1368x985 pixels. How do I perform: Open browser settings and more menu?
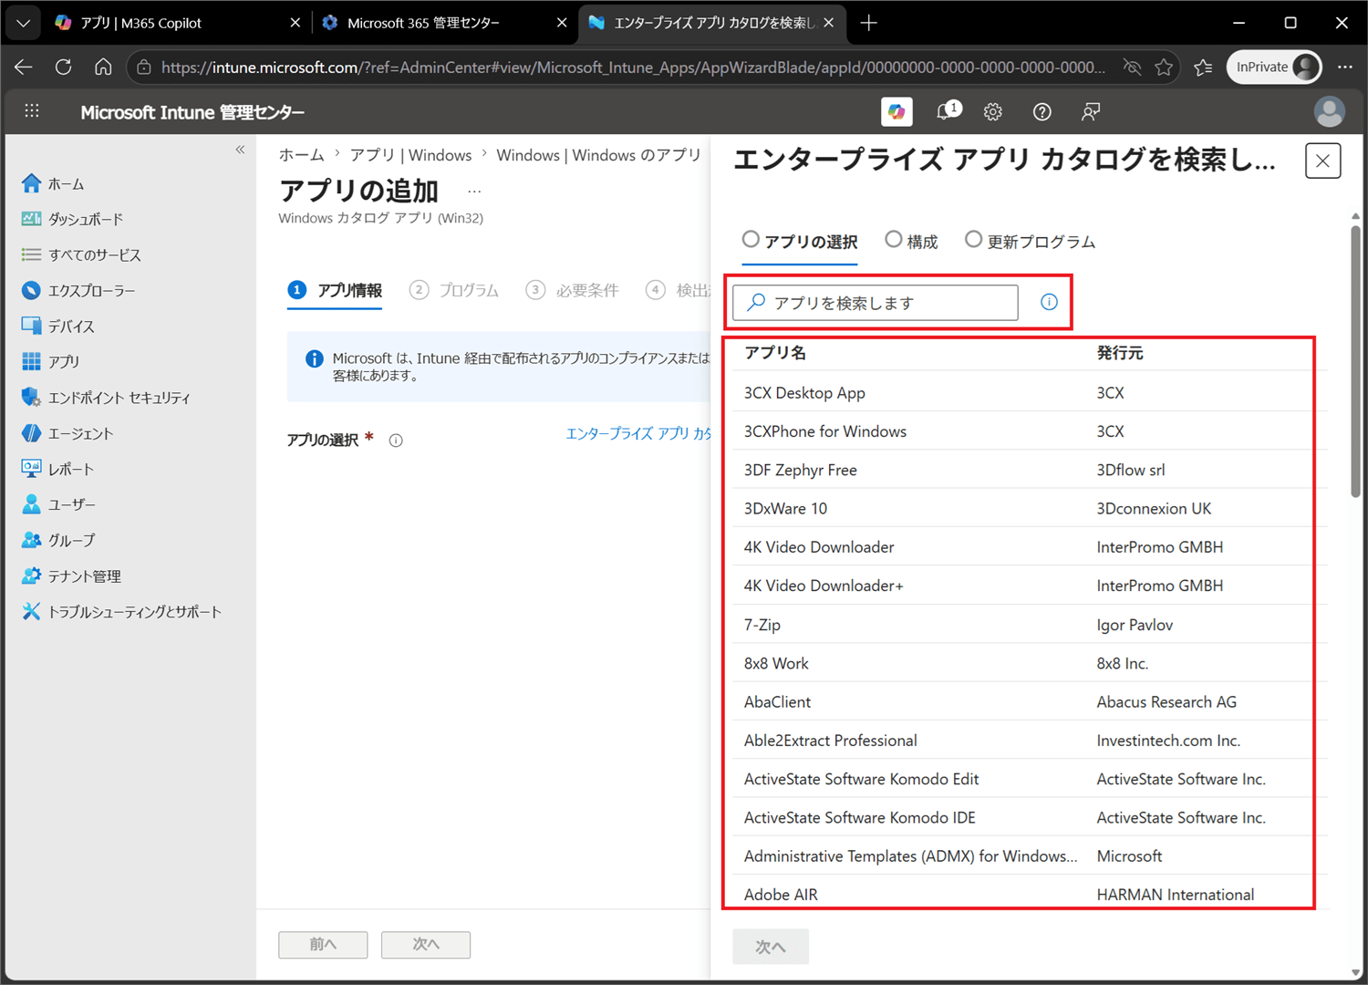pos(1344,67)
